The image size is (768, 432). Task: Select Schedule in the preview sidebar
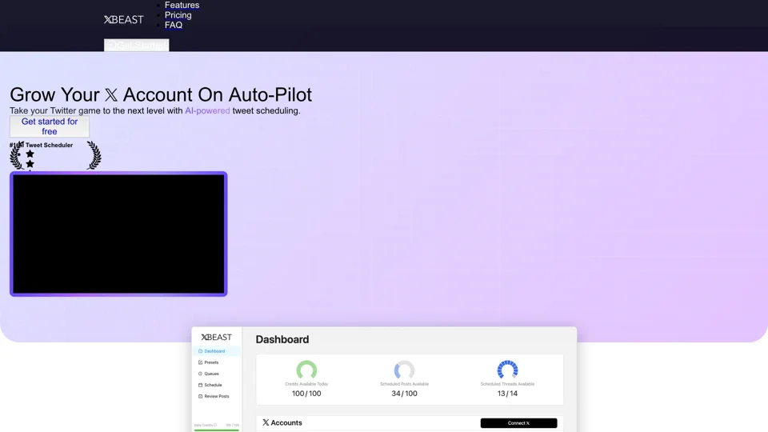tap(213, 385)
